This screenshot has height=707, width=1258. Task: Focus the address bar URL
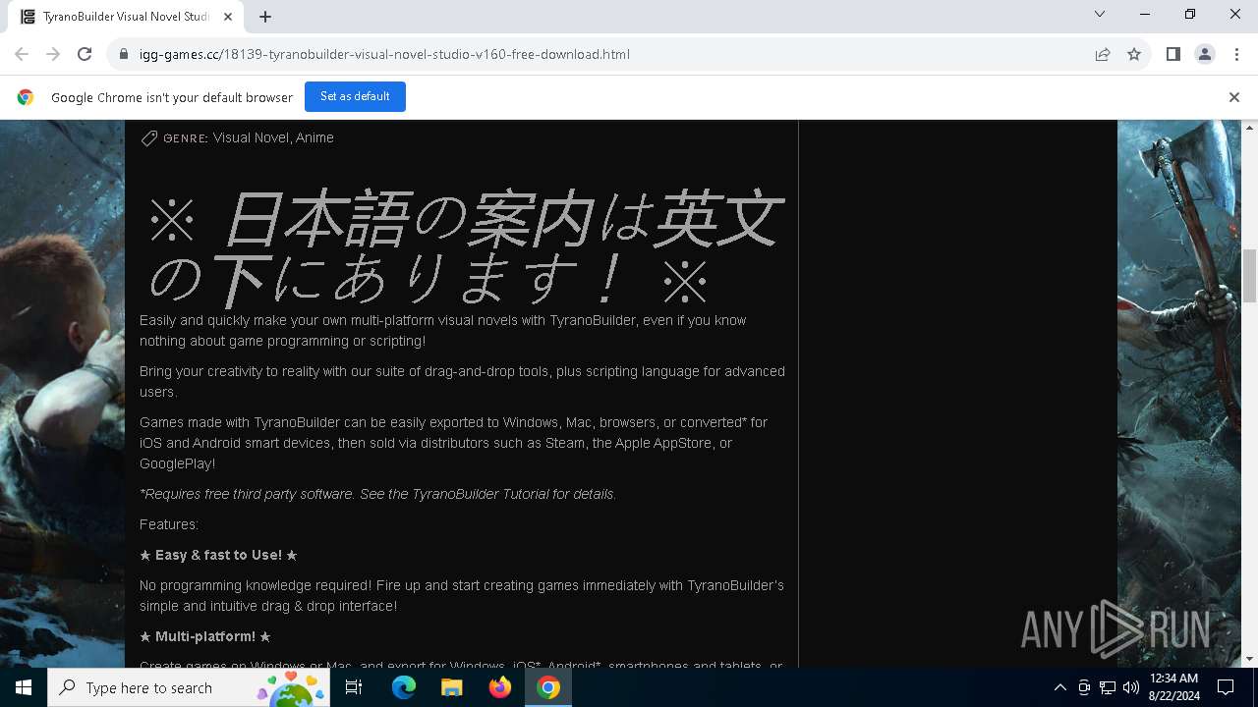384,54
